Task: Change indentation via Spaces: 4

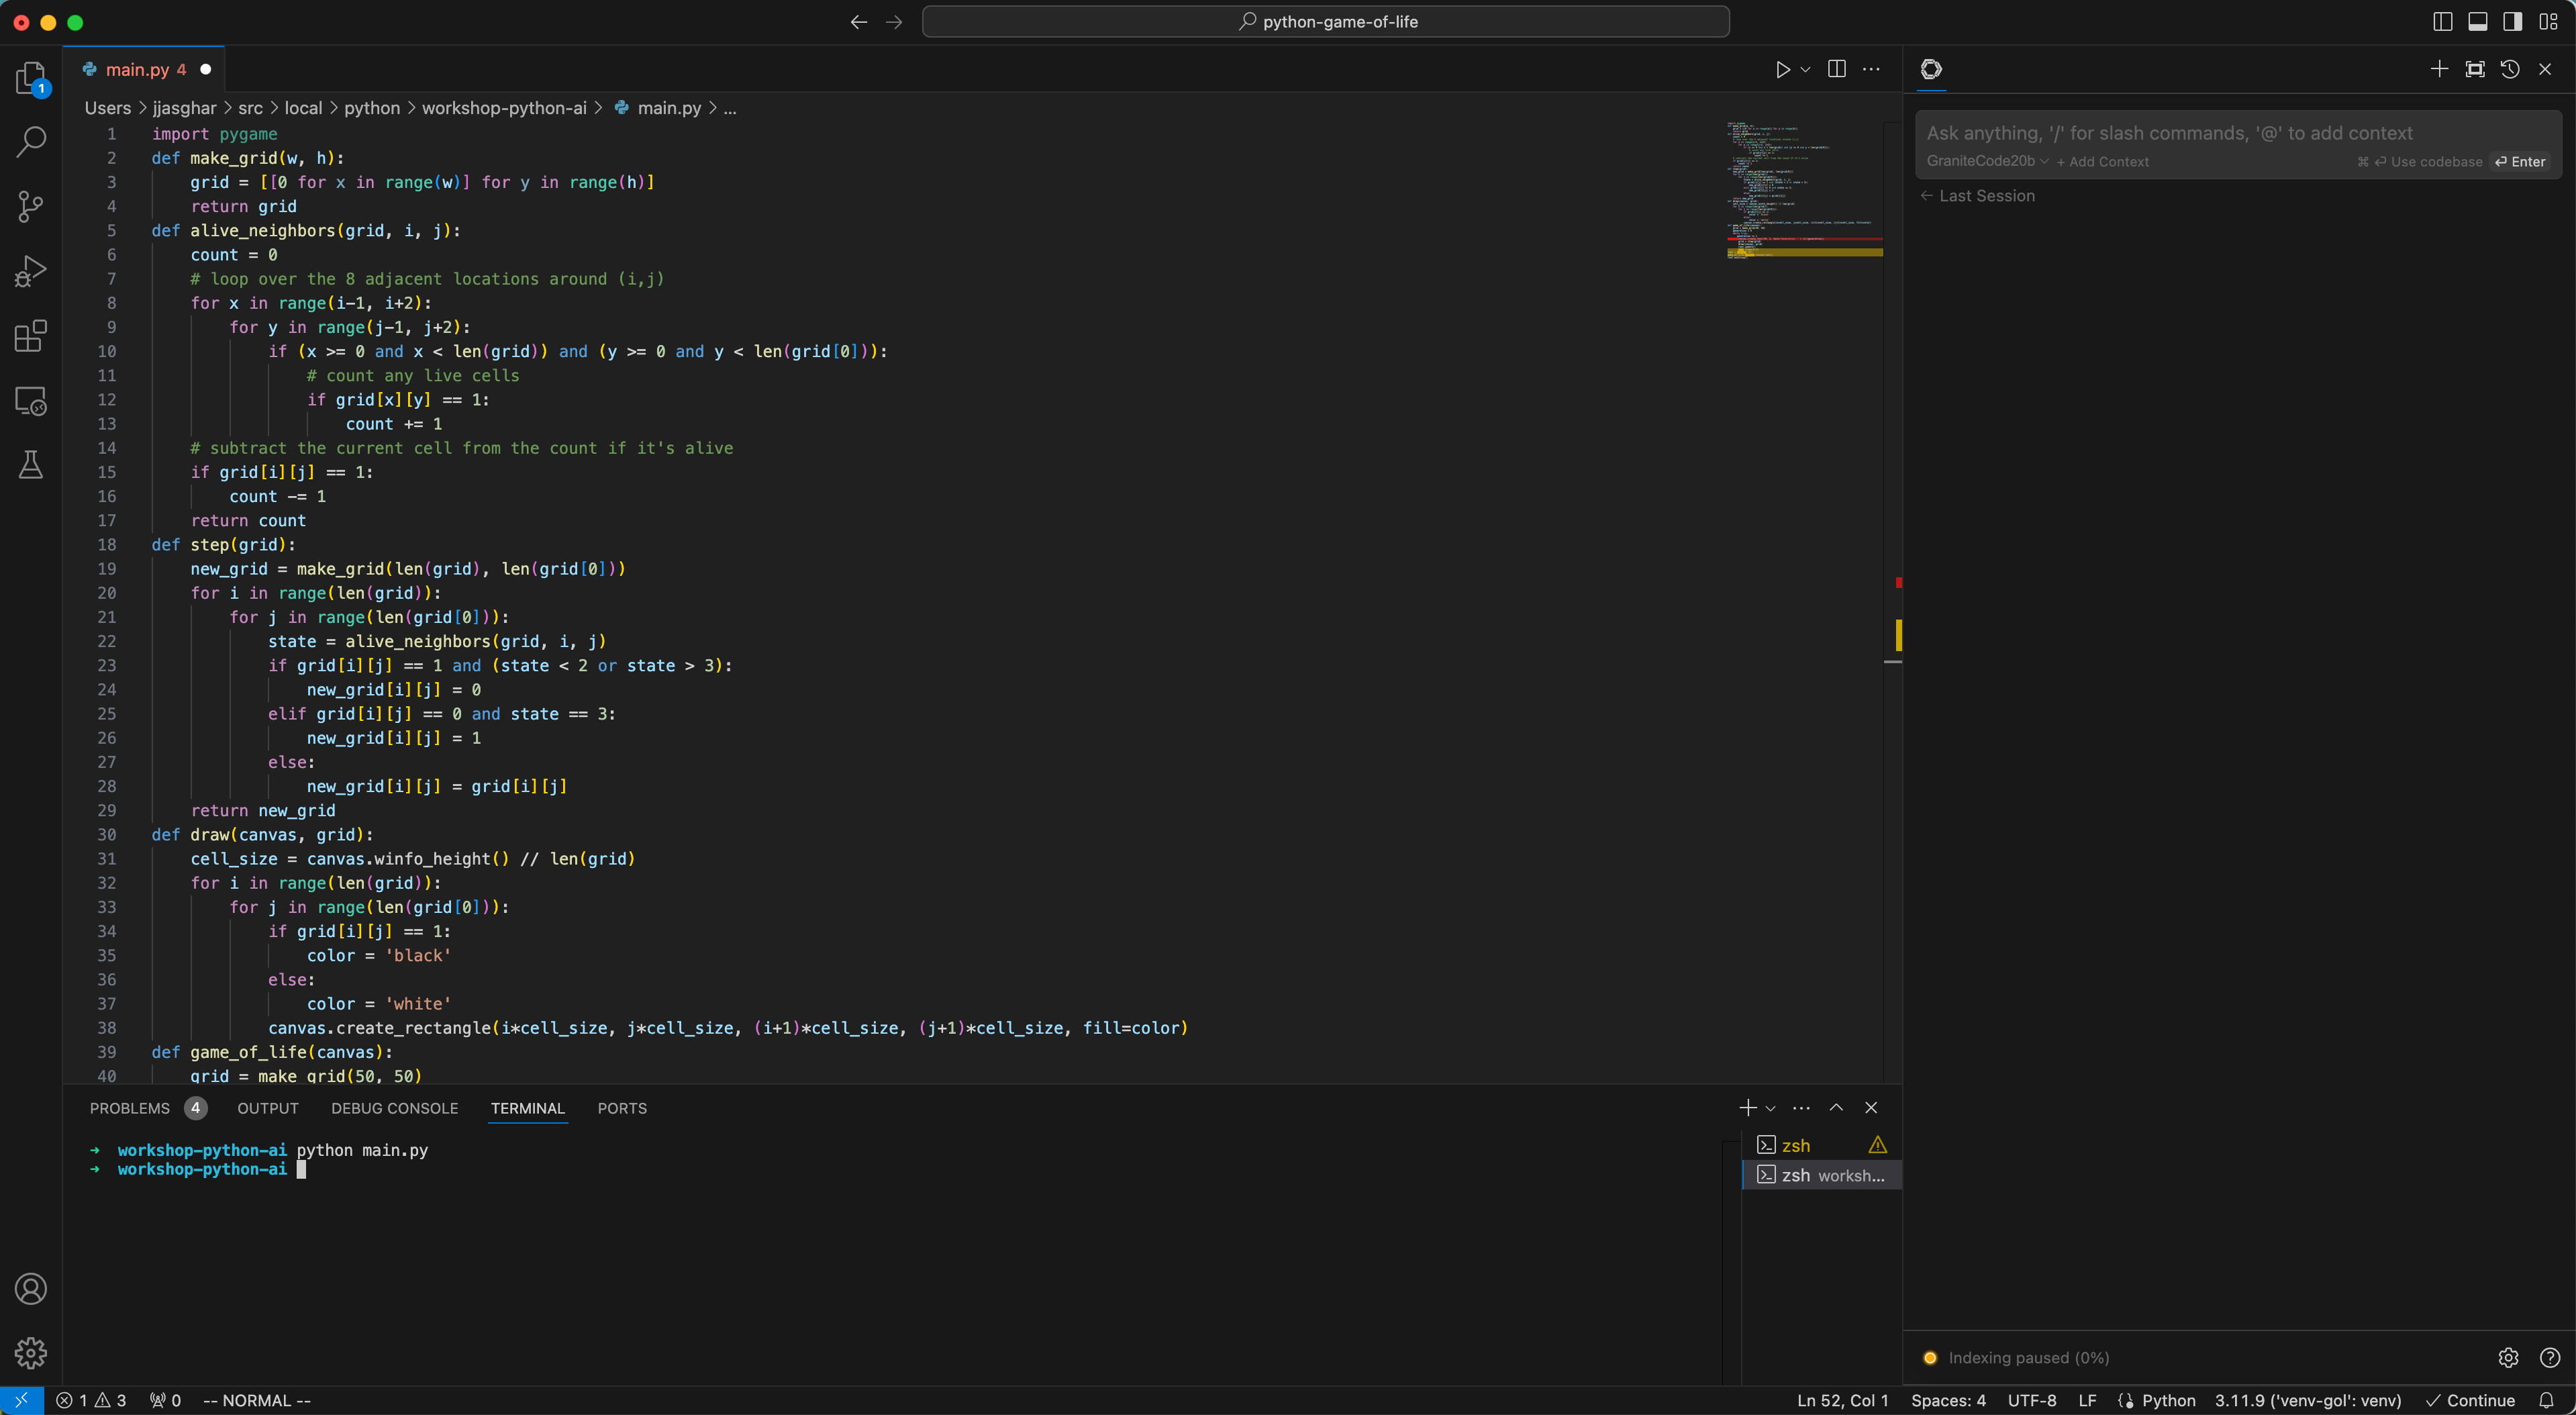Action: (x=1948, y=1400)
